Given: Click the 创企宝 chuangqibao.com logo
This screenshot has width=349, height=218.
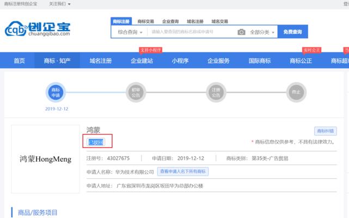Looking at the screenshot, I should [x=38, y=29].
